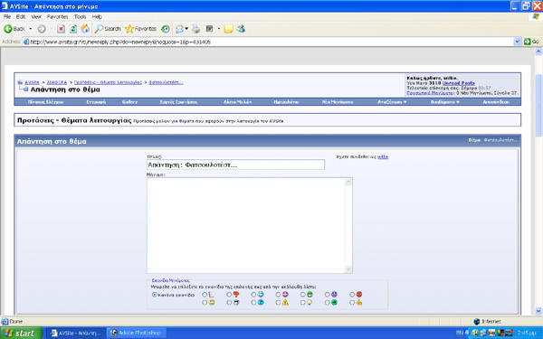Click the reply folder icon beside Απάντηση στο θέμα

tap(24, 89)
